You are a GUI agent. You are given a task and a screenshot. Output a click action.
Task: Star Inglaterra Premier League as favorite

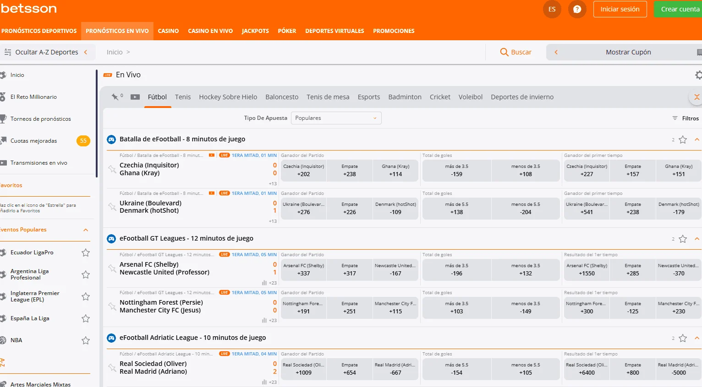[x=86, y=296]
